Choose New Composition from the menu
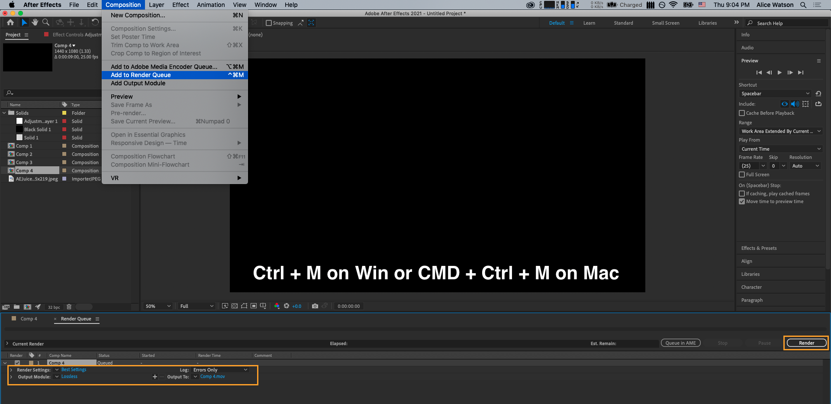 175,15
